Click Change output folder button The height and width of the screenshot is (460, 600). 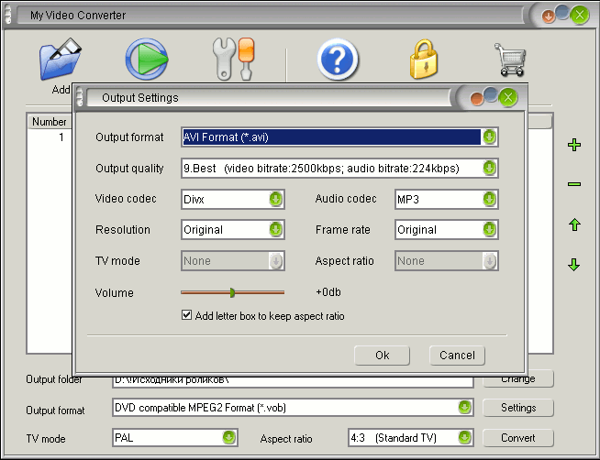[518, 380]
